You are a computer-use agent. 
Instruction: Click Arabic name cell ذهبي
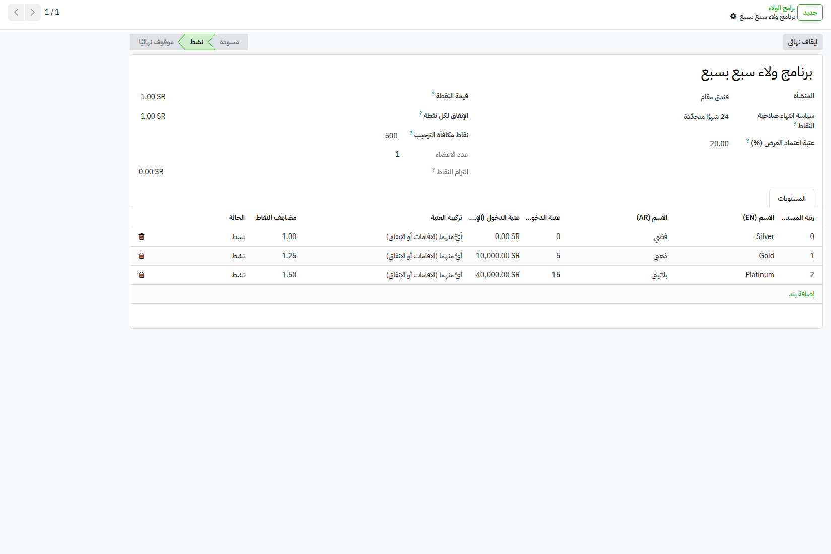660,256
